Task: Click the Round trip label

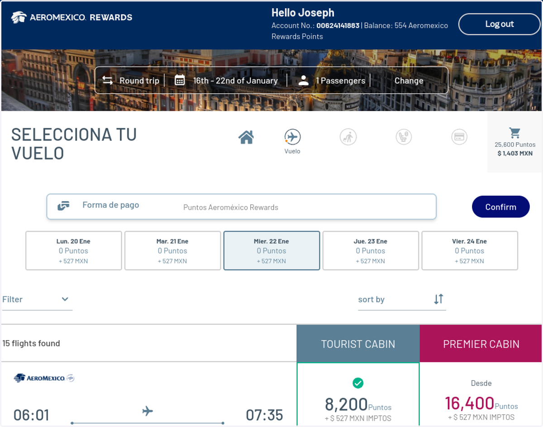Action: point(139,80)
